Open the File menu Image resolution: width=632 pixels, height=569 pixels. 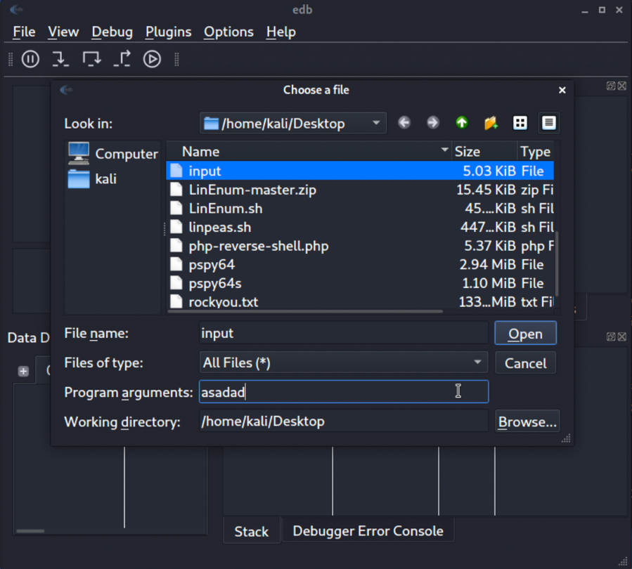[x=24, y=32]
